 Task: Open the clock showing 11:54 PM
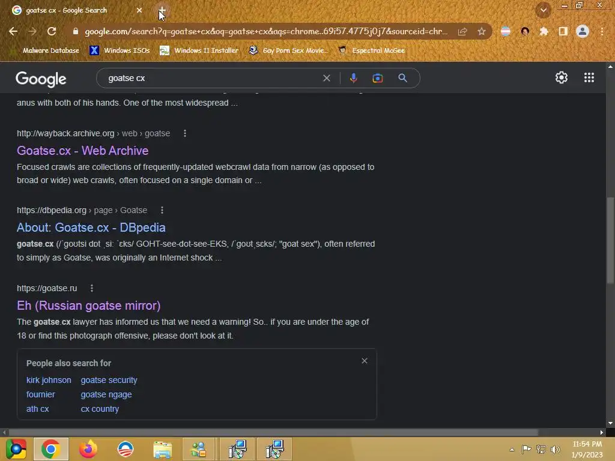587,449
